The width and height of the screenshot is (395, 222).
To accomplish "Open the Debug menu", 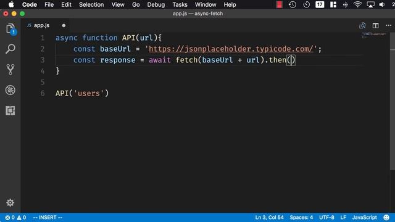I will [x=156, y=4].
